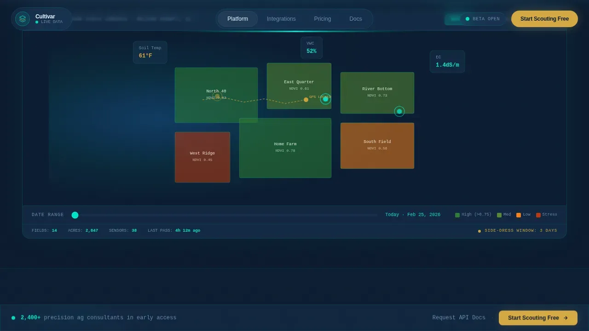
Task: Switch to the Integrations tab
Action: click(281, 19)
